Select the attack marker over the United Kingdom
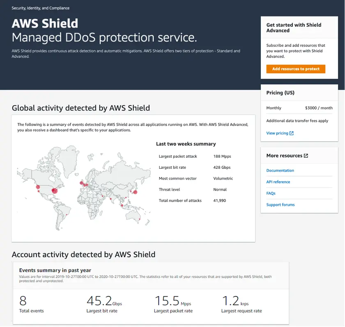 point(81,183)
